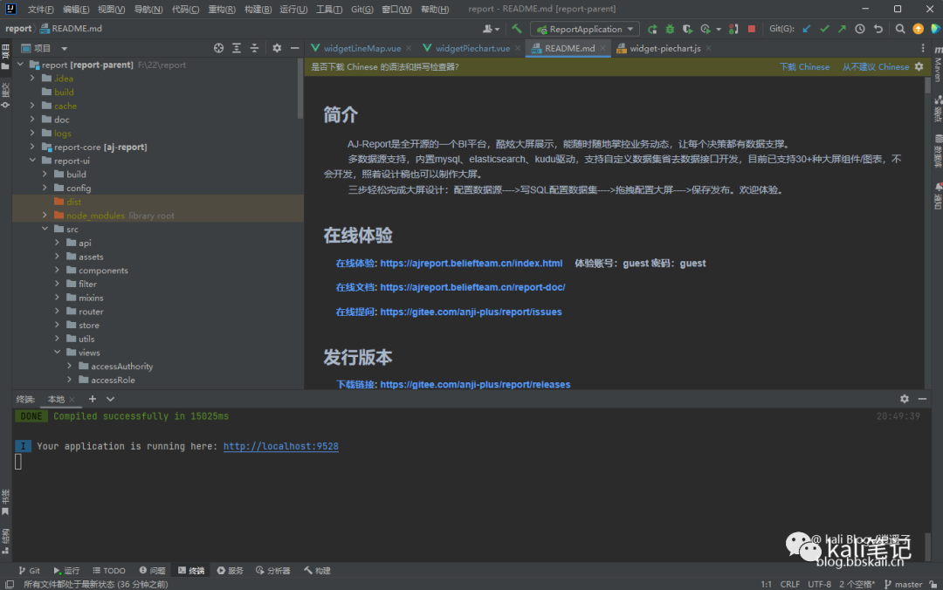Open the ReportApplication run configuration dropdown
The height and width of the screenshot is (590, 943).
(585, 29)
